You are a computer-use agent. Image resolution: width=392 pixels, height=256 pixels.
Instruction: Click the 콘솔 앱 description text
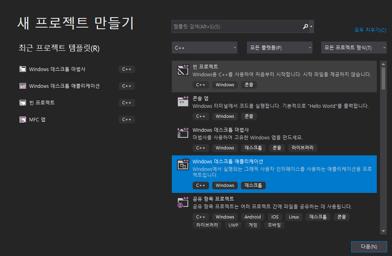click(281, 106)
